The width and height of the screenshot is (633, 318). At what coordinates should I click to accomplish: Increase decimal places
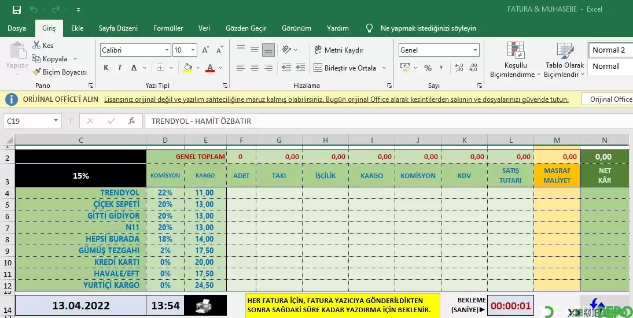coord(459,68)
